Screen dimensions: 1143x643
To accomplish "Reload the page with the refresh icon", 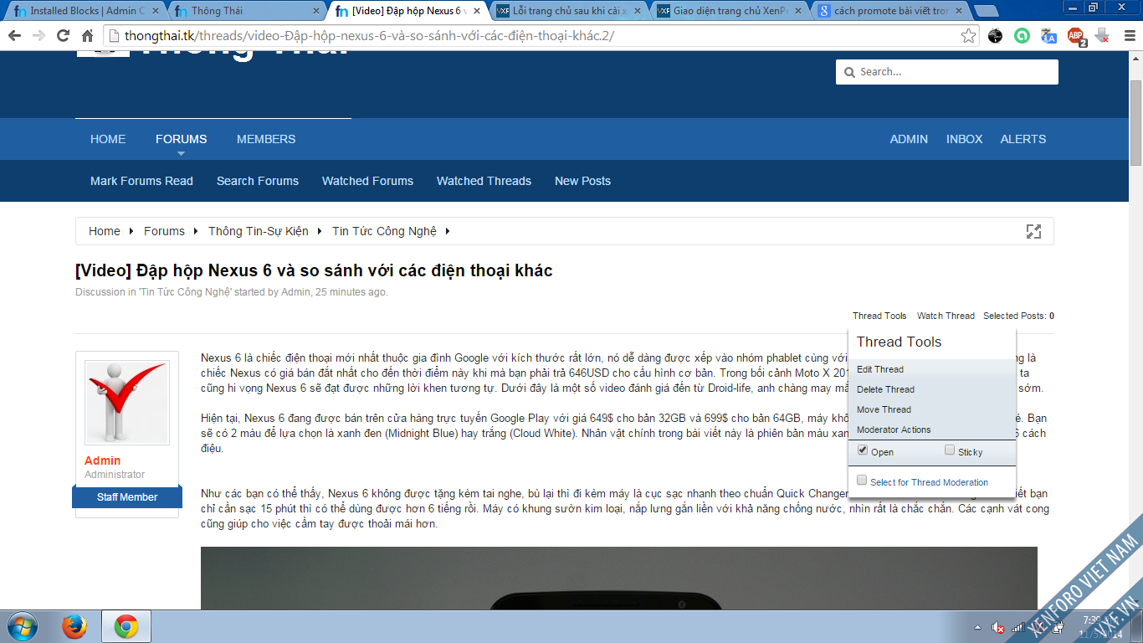I will click(x=63, y=36).
